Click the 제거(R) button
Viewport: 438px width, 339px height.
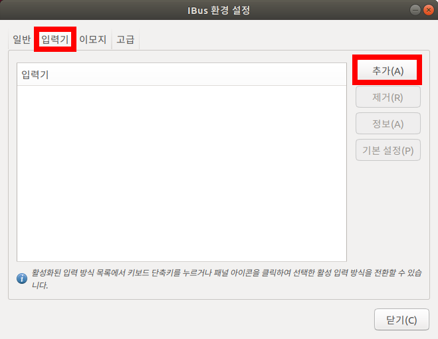[x=387, y=97]
